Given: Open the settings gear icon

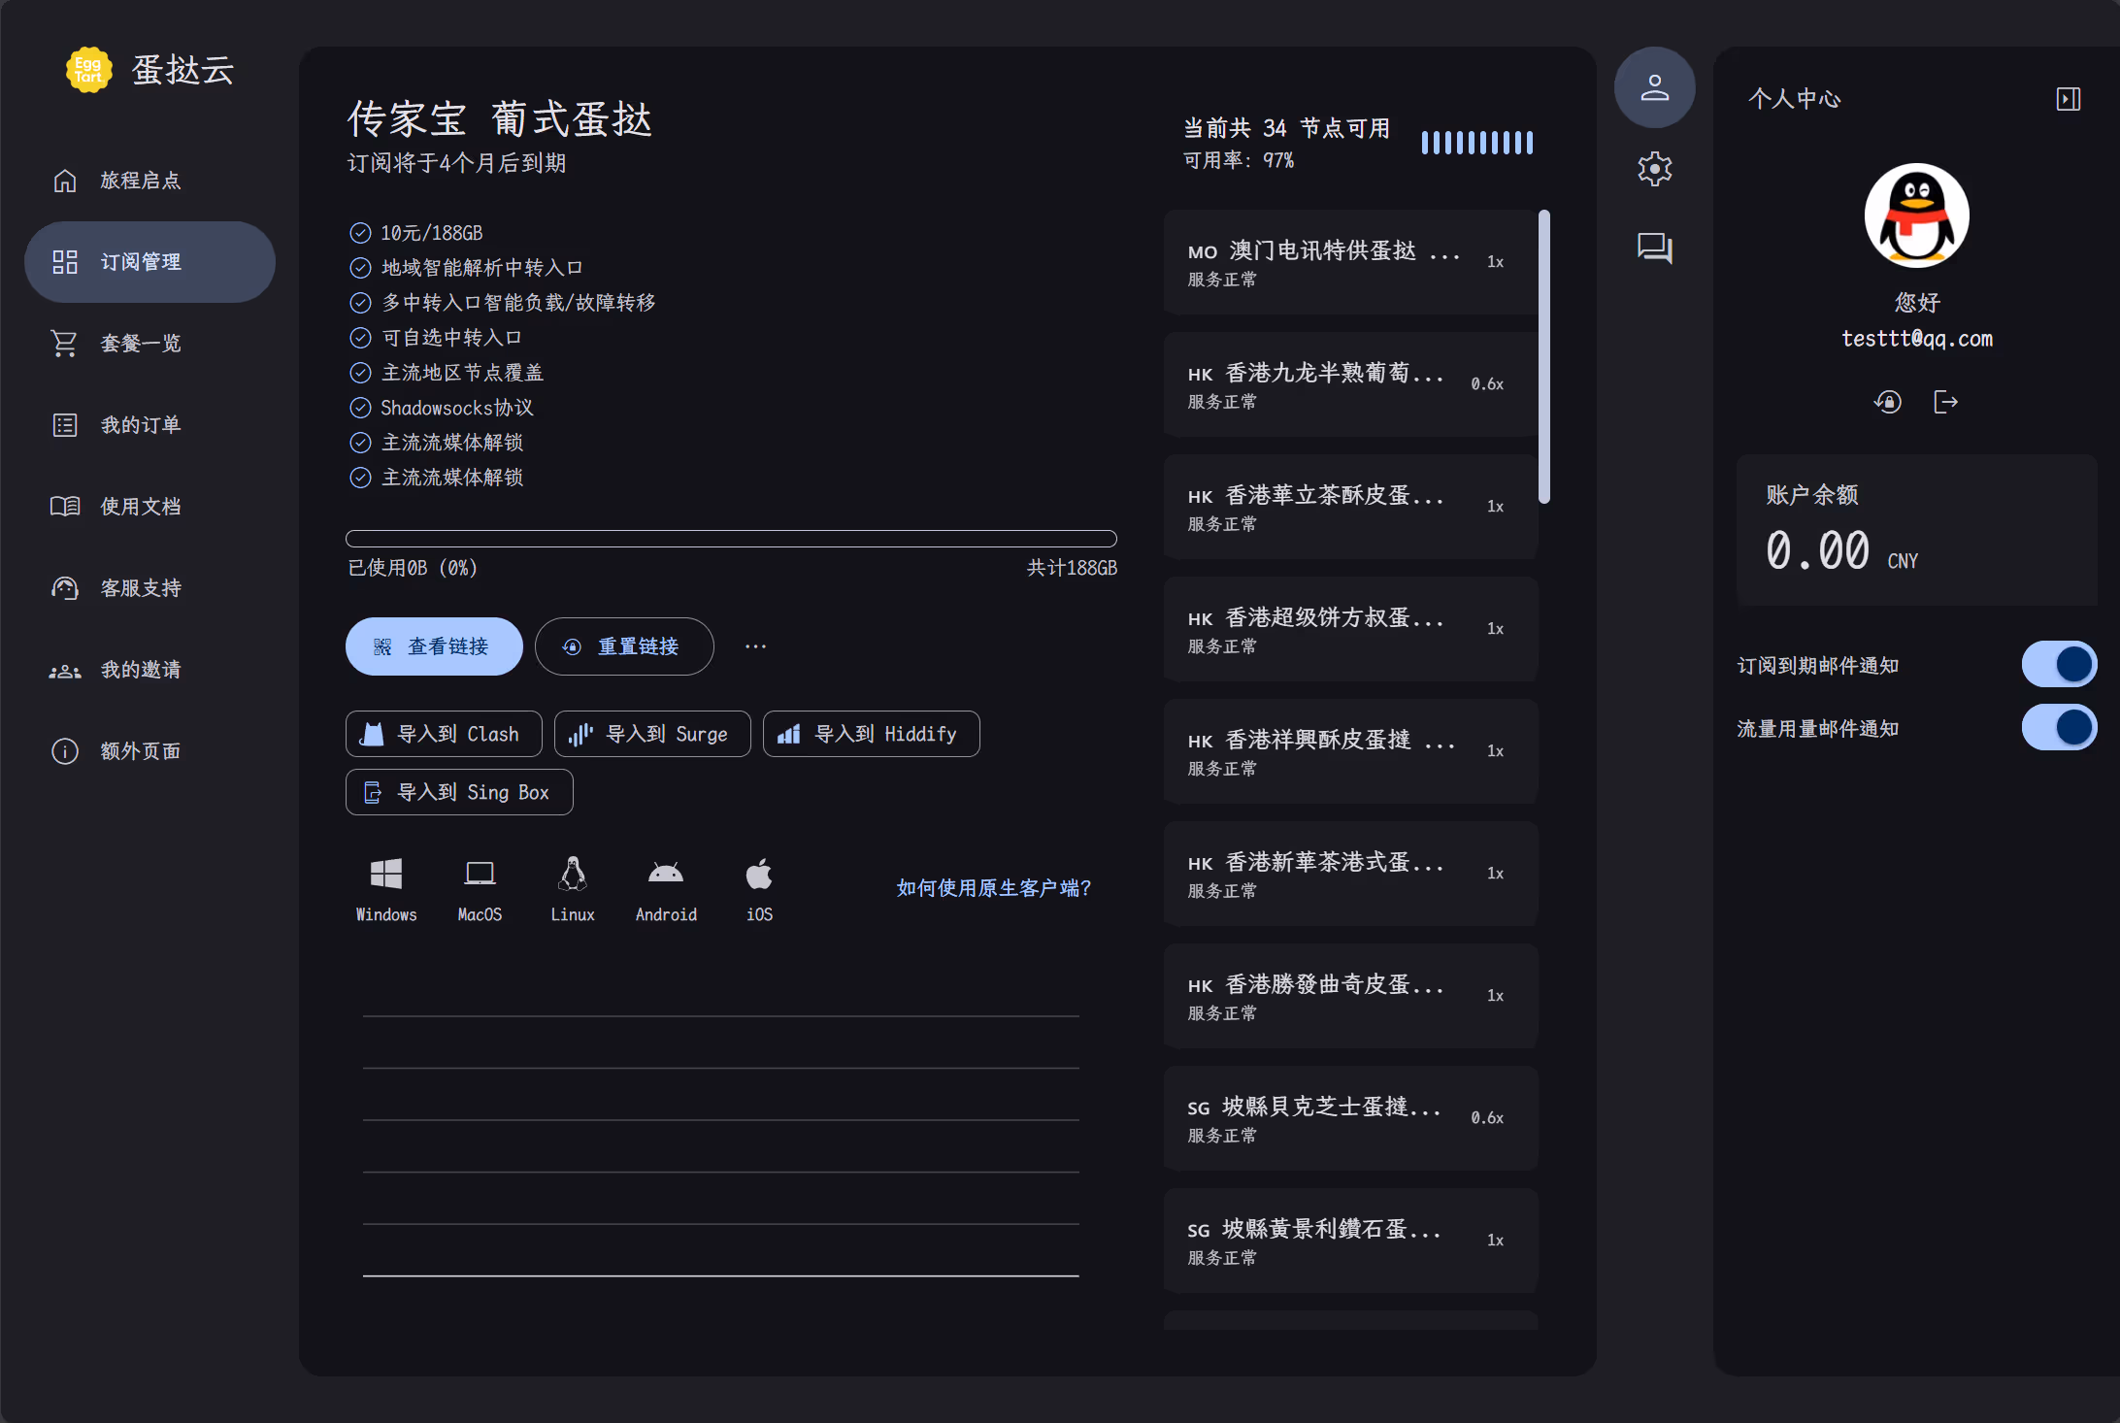Looking at the screenshot, I should click(x=1654, y=169).
